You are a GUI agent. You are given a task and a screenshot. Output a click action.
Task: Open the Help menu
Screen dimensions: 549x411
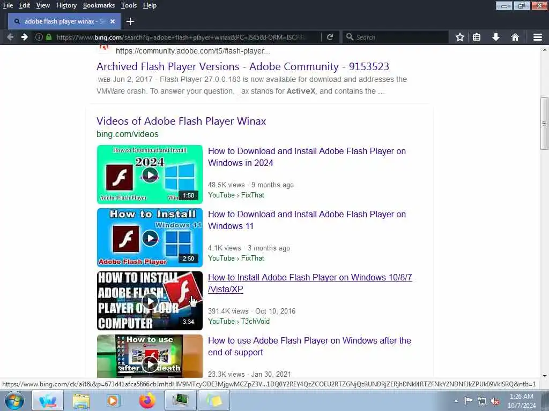click(x=150, y=5)
